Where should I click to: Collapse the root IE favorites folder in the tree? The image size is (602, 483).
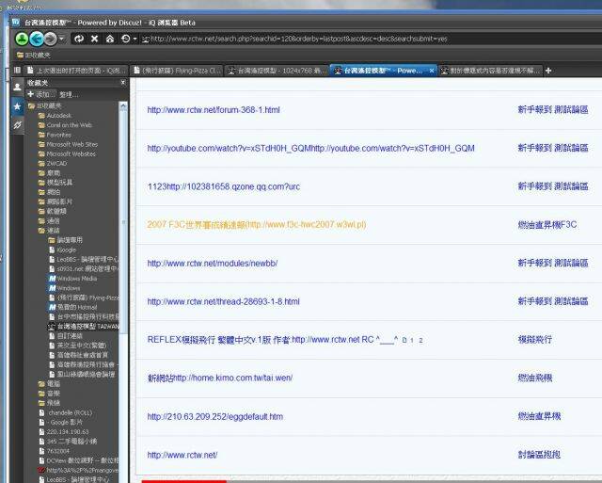point(44,105)
